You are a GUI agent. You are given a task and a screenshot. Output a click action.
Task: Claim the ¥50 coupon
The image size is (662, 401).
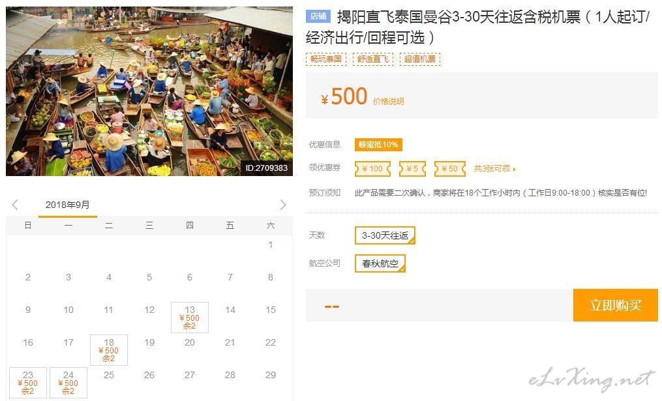tap(449, 169)
